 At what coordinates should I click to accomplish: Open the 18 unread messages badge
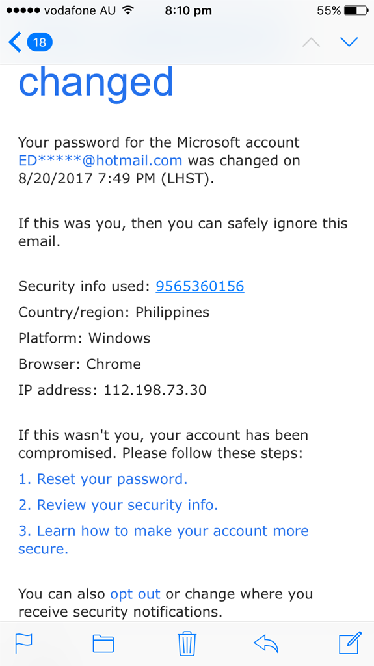tap(40, 42)
